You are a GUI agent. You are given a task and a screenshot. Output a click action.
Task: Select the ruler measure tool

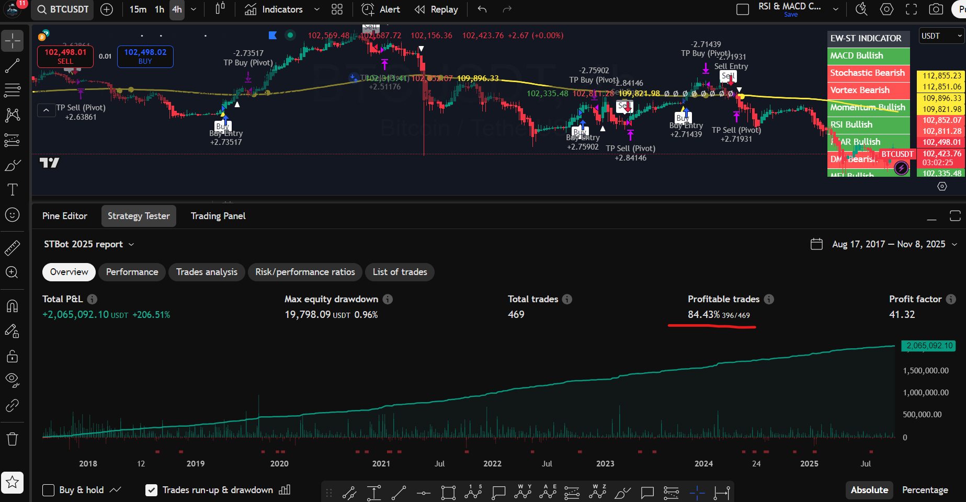(13, 248)
